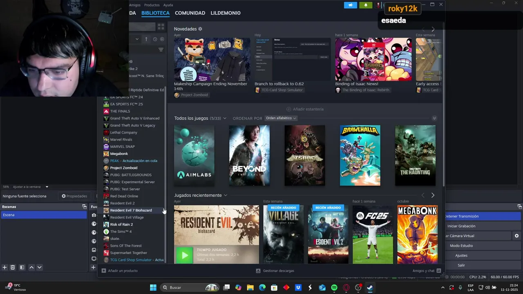This screenshot has height=294, width=523.
Task: Enable Modo Estudio in OBS
Action: [483, 245]
